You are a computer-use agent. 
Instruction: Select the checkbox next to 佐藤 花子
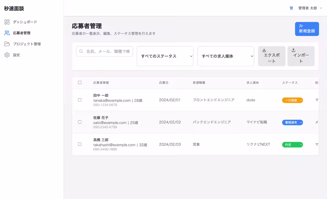click(x=80, y=122)
